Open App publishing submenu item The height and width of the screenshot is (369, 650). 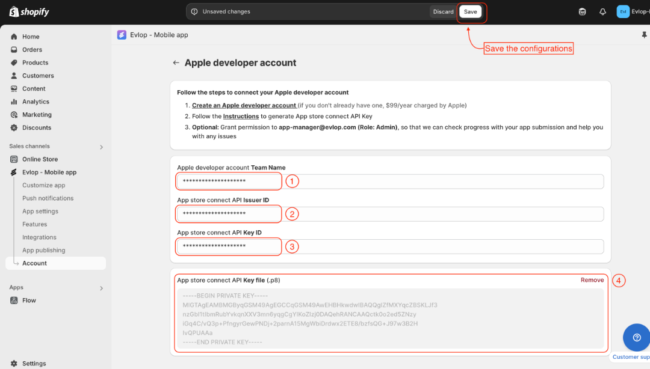[x=43, y=250]
